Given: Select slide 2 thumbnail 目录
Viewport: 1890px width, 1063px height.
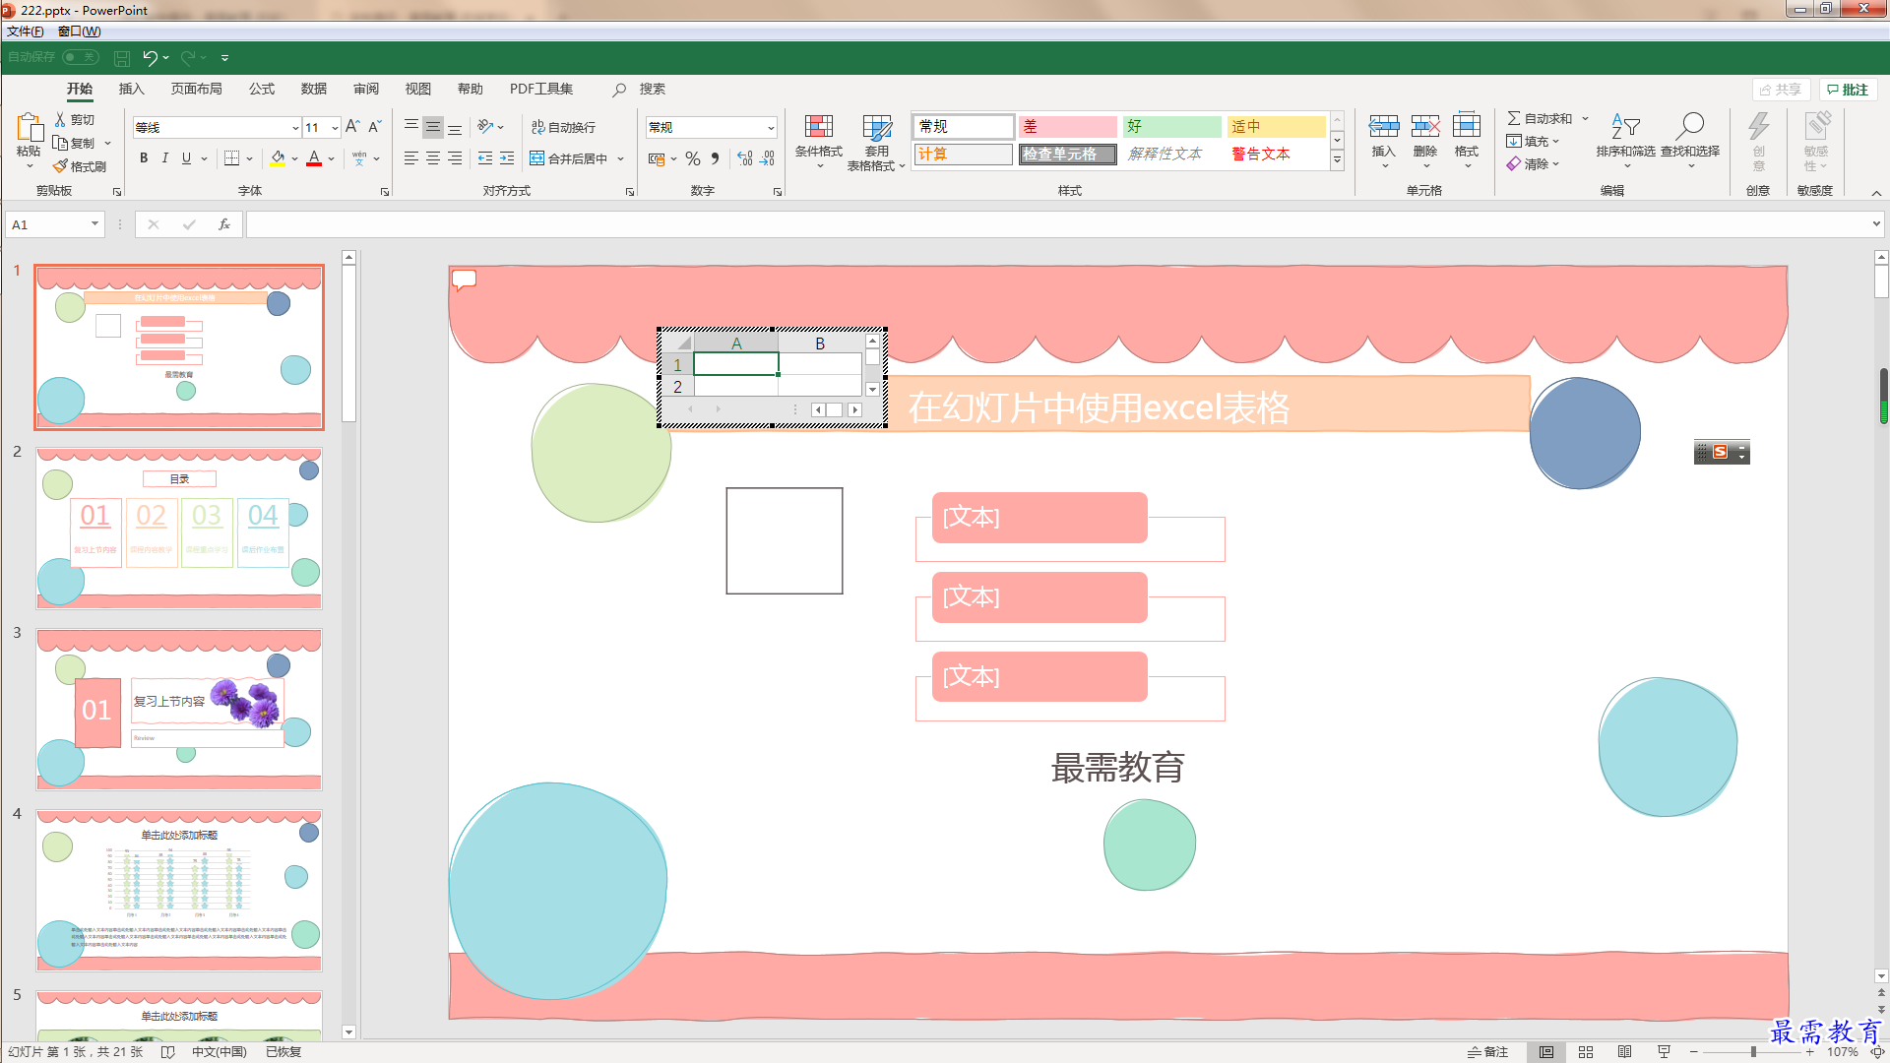Looking at the screenshot, I should click(x=179, y=529).
